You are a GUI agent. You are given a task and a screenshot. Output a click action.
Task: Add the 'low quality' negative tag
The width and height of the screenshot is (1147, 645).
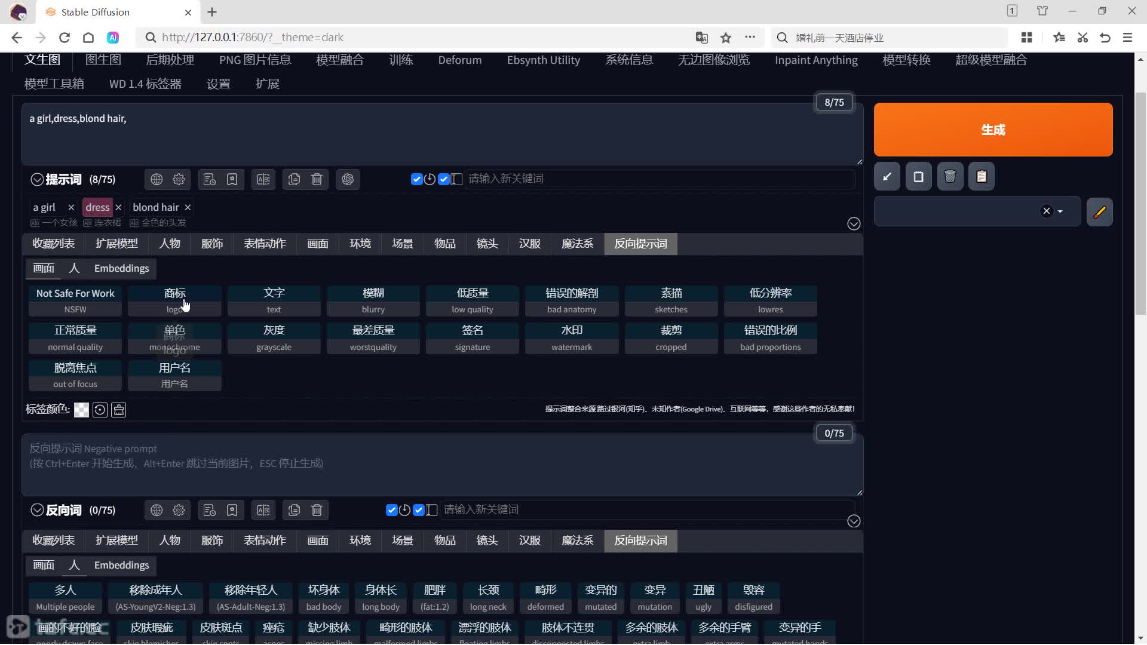click(x=473, y=300)
